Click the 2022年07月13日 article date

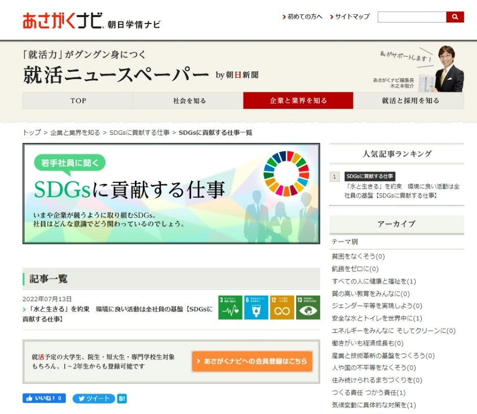point(47,299)
